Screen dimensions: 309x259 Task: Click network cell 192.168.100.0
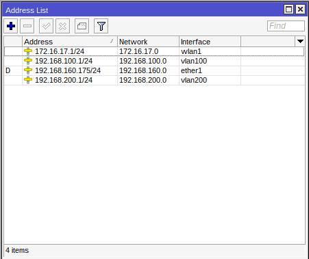143,61
